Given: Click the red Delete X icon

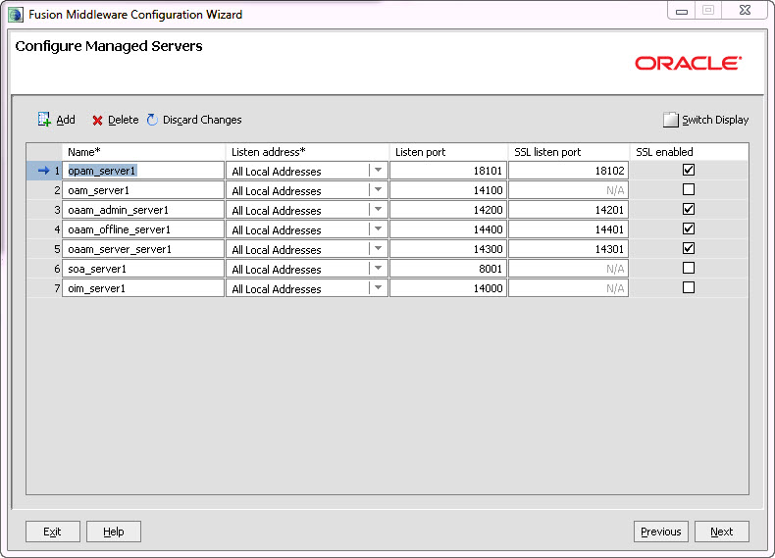Looking at the screenshot, I should coord(97,120).
